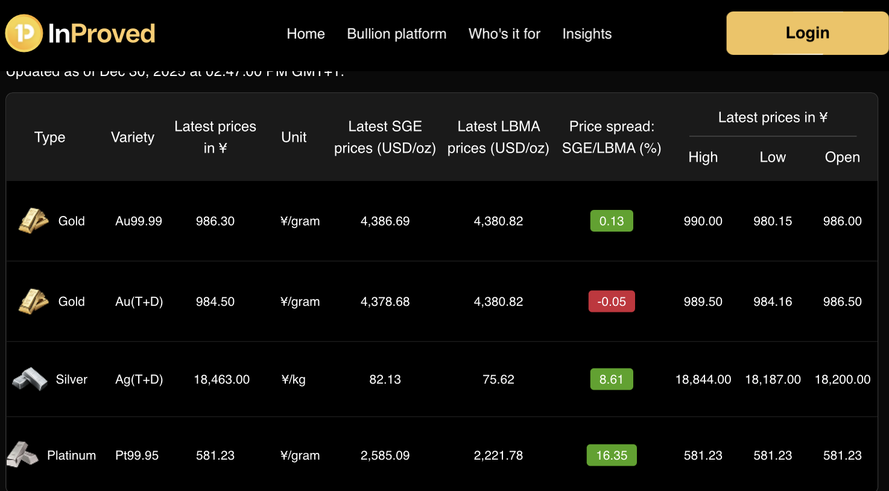Select the Au99.99 variety cell

click(139, 221)
